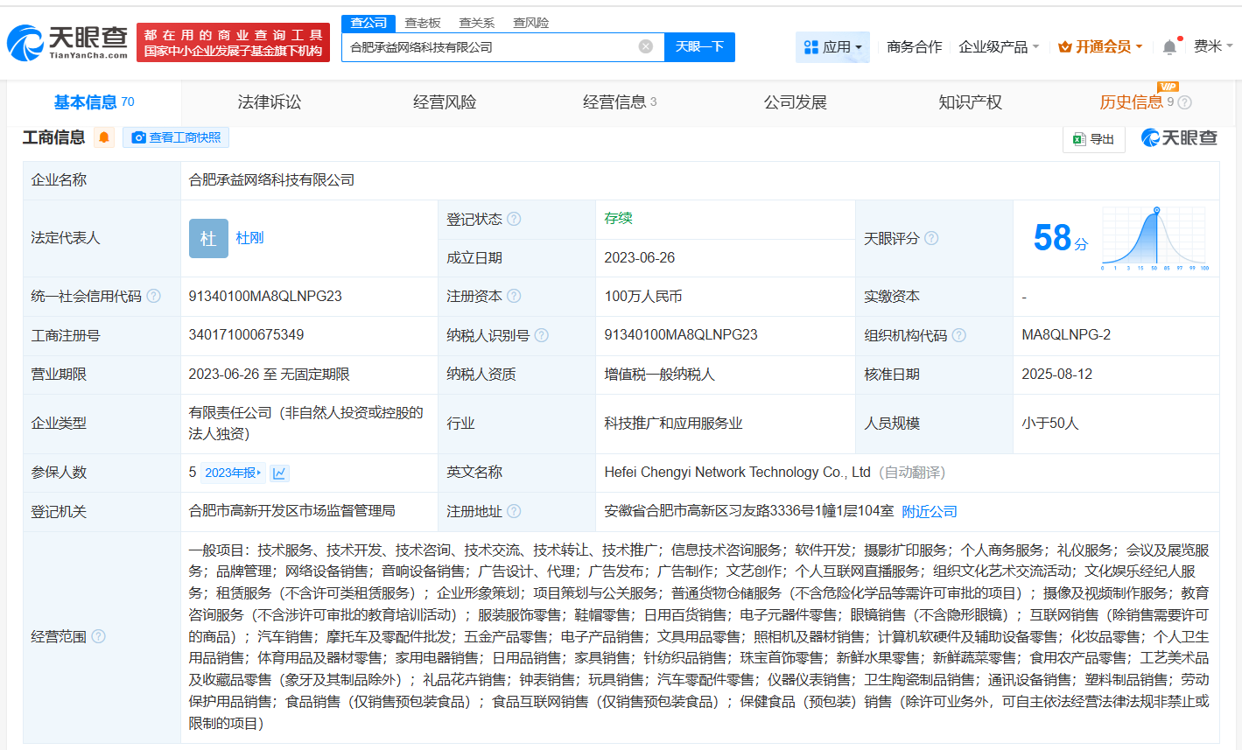Click help icon next to 组织机构代码
This screenshot has width=1242, height=750.
point(959,335)
